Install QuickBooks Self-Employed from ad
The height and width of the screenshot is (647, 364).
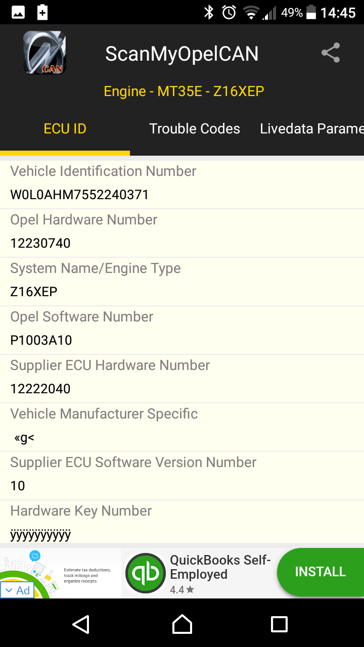(x=321, y=572)
